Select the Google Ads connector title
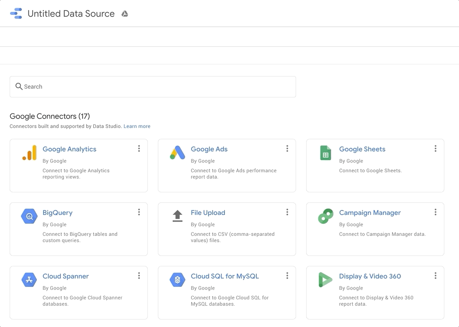This screenshot has height=327, width=459. (x=209, y=149)
